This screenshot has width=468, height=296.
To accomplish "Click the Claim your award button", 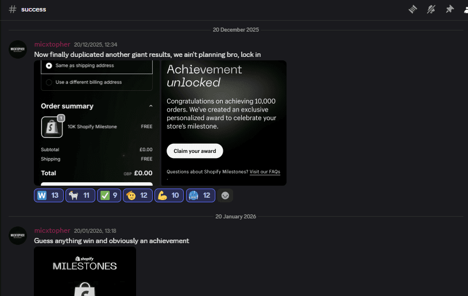I will coord(195,151).
